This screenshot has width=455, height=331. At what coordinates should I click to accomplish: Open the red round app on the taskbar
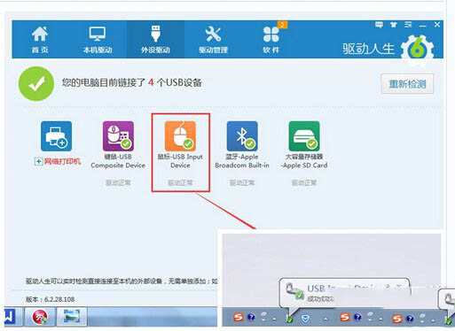pyautogui.click(x=40, y=317)
